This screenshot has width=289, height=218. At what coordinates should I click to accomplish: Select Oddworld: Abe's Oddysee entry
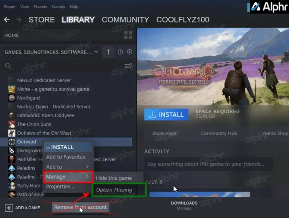46,115
